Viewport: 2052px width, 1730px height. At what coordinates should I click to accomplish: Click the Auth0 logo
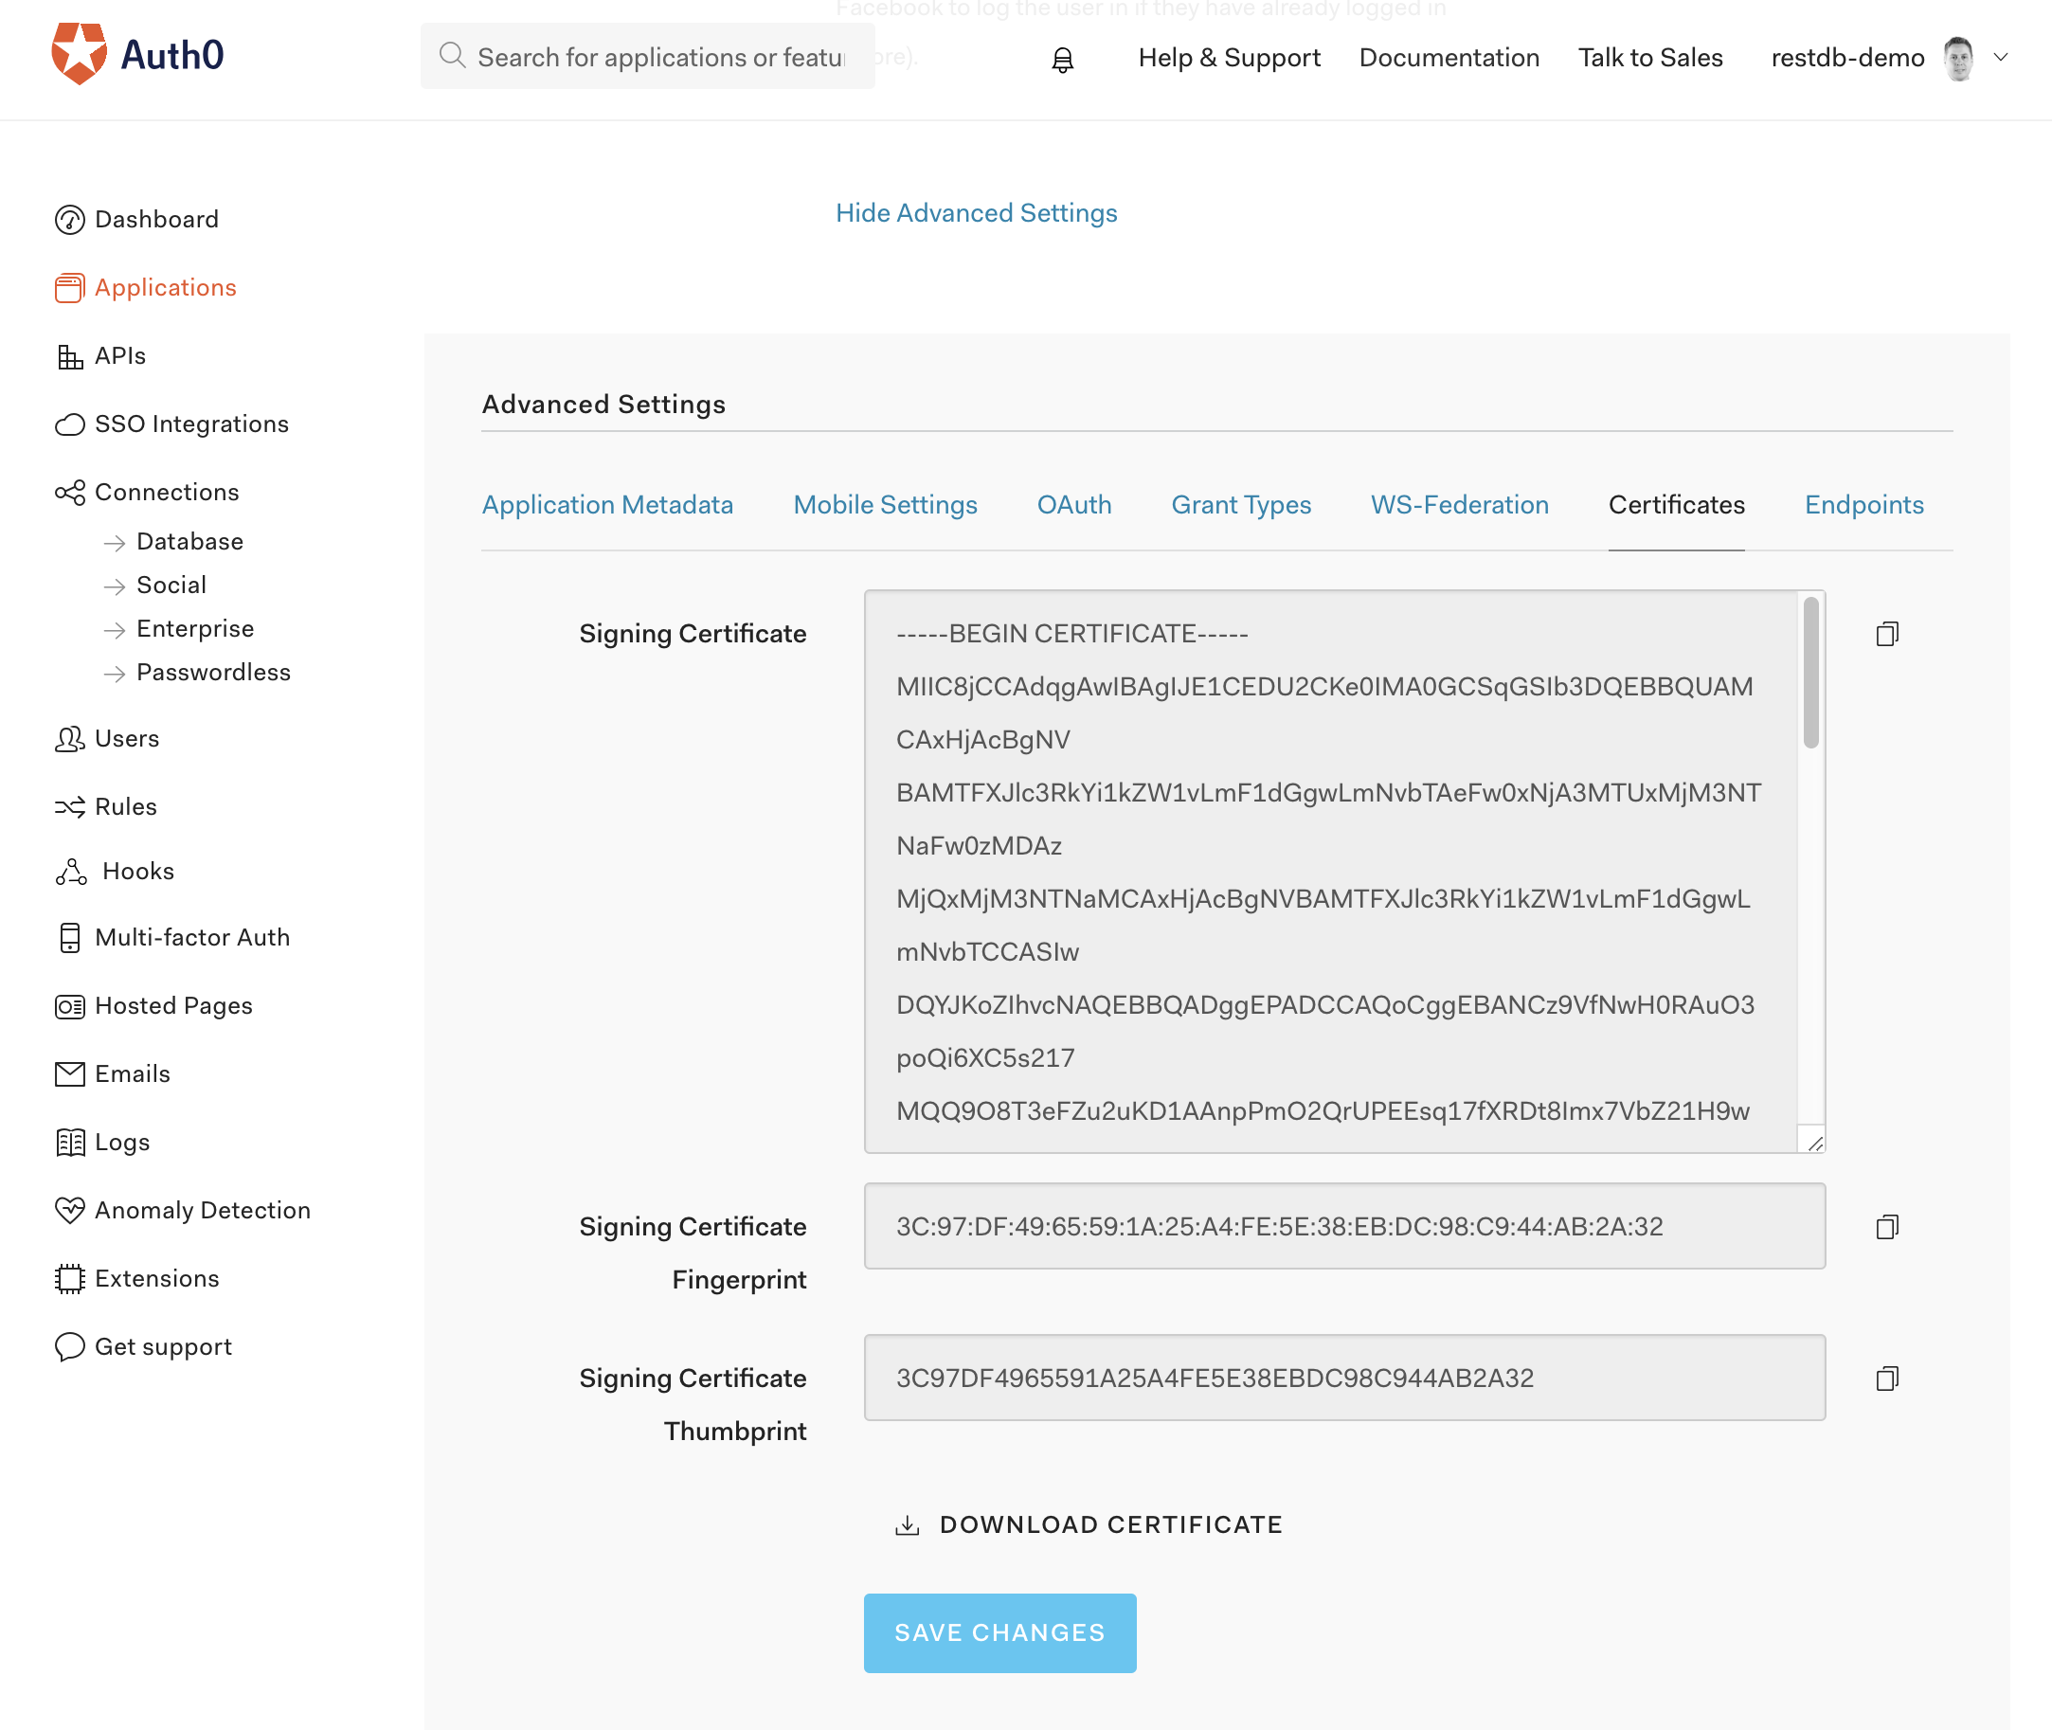tap(137, 55)
